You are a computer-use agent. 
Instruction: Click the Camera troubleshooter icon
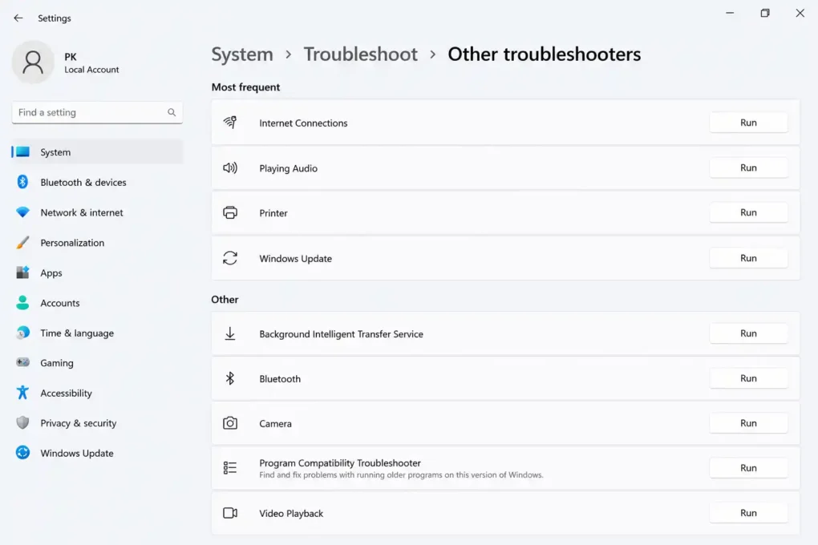[230, 423]
